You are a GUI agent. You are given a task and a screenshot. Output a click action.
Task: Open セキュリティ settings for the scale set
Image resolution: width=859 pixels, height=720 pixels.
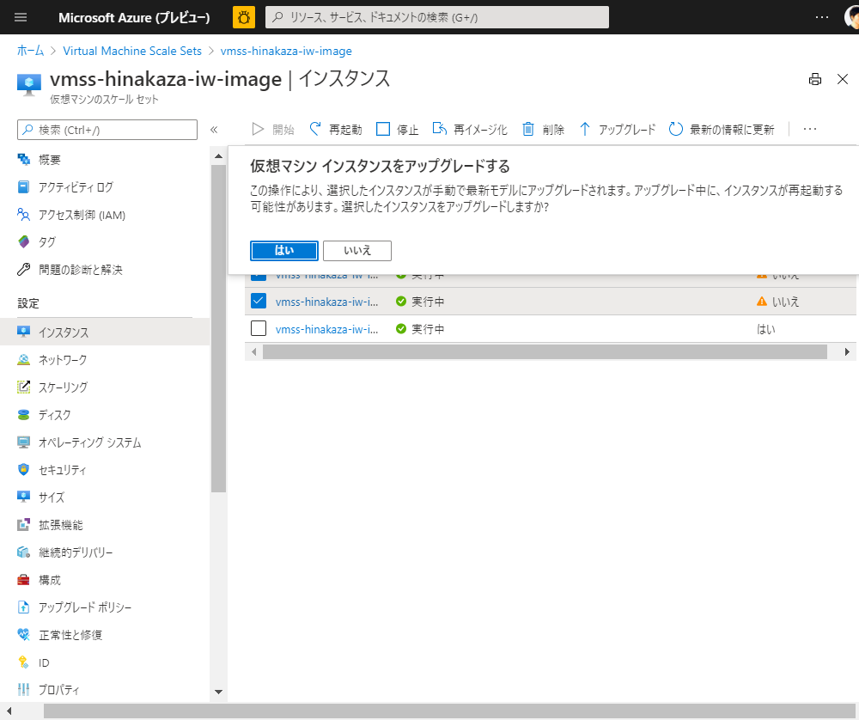click(x=24, y=469)
